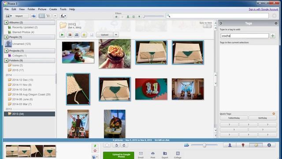Open the Create menu
The height and width of the screenshot is (159, 282).
[x=53, y=9]
